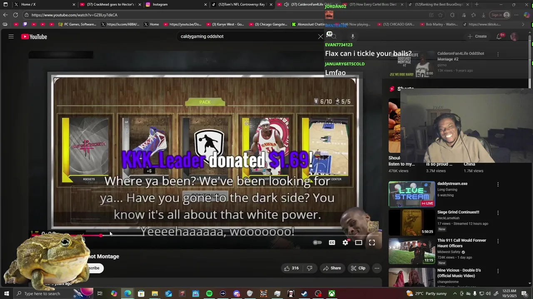This screenshot has height=299, width=533.
Task: Click the Create button
Action: click(477, 37)
